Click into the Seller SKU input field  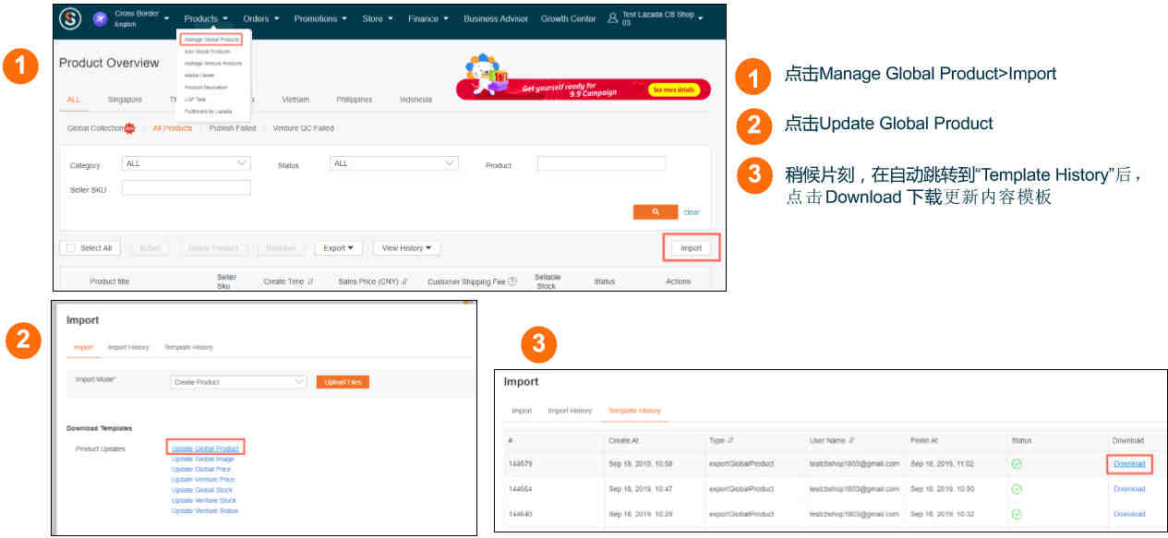point(186,188)
